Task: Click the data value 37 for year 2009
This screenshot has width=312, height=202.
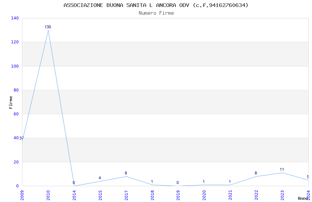Action: coord(22,138)
